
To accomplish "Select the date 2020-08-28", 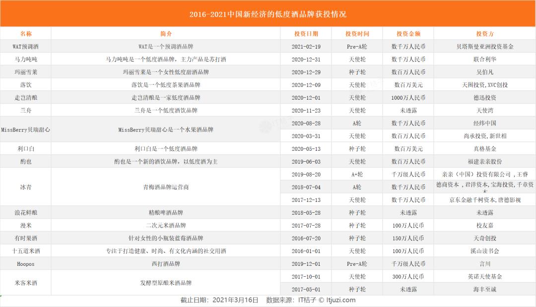I will pyautogui.click(x=306, y=123).
